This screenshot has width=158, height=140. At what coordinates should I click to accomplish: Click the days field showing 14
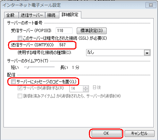(x=76, y=88)
